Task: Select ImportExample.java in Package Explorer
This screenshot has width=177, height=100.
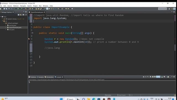Action: [15, 27]
